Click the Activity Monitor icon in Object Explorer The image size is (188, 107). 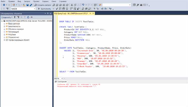pyautogui.click(x=32, y=17)
